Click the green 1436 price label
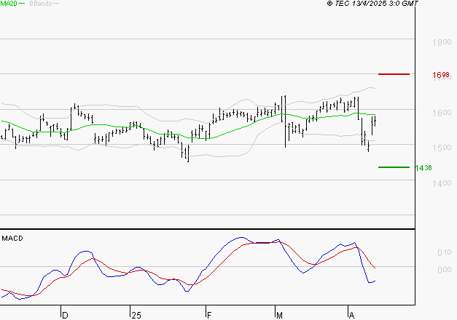The image size is (457, 320). pyautogui.click(x=423, y=168)
